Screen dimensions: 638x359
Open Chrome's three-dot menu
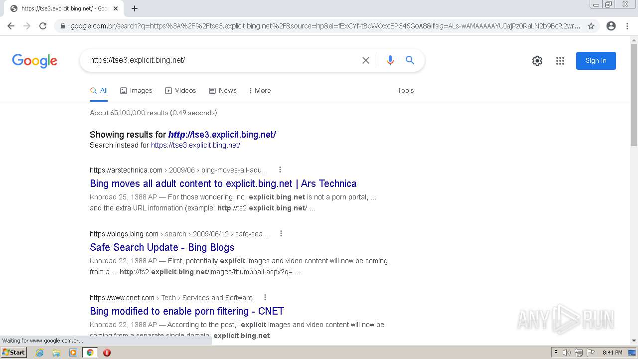pyautogui.click(x=627, y=26)
